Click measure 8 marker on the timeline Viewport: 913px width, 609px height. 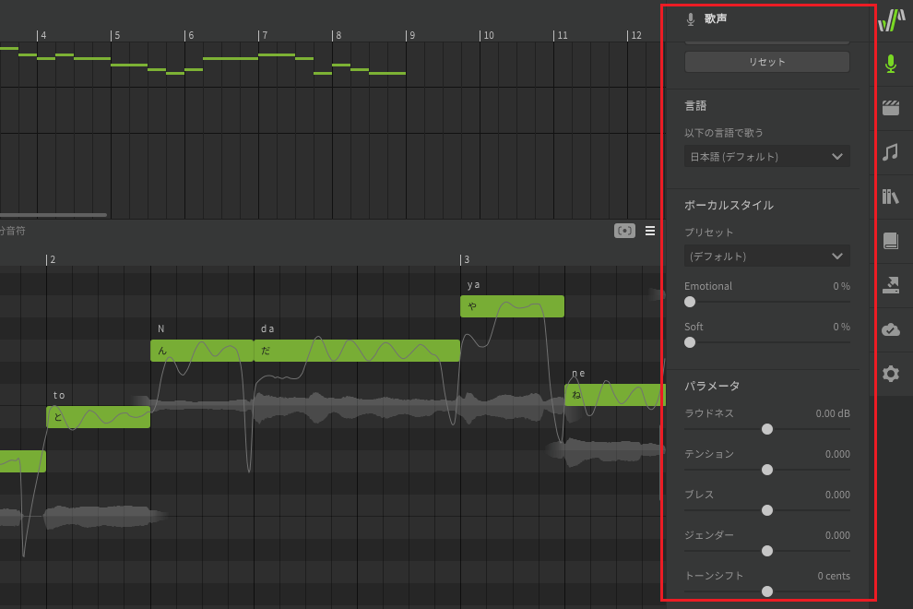pyautogui.click(x=338, y=35)
